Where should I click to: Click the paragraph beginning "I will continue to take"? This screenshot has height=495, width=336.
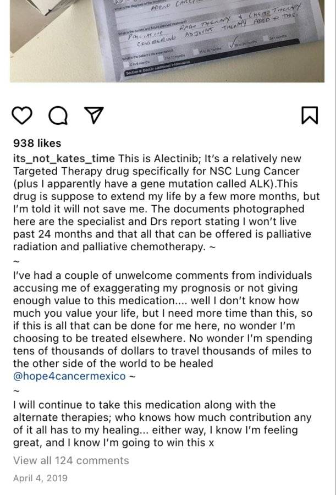click(162, 424)
